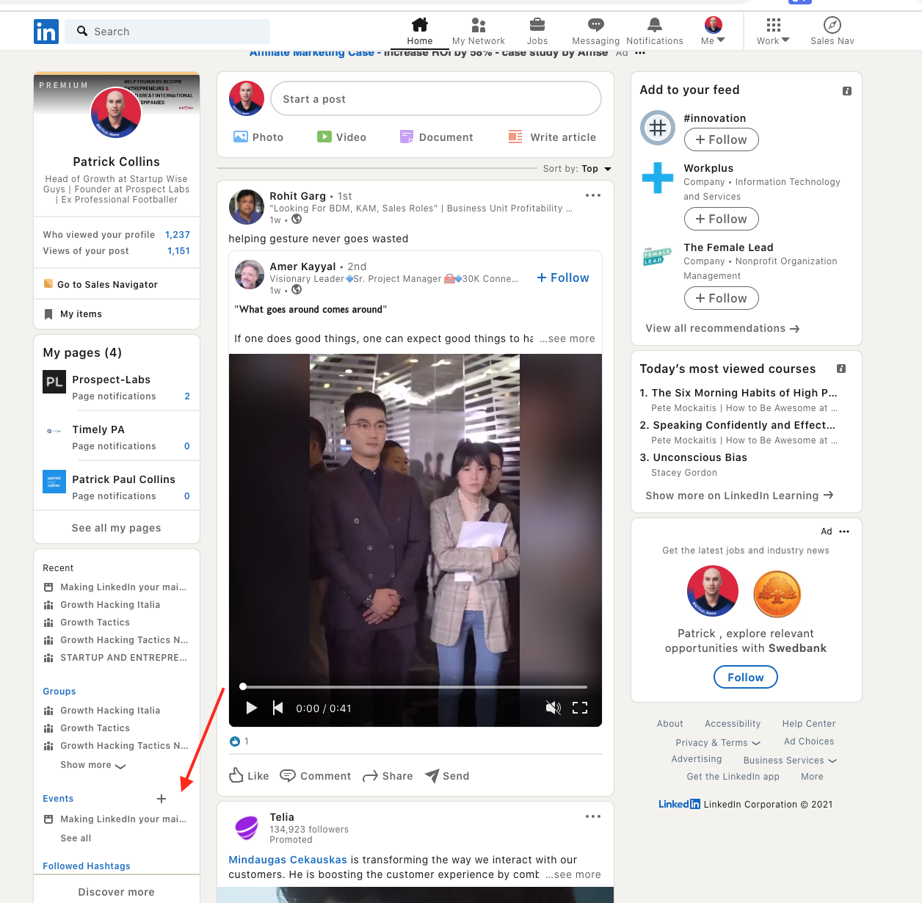Image resolution: width=922 pixels, height=903 pixels.
Task: Open Who viewed your profile stats
Action: (116, 235)
